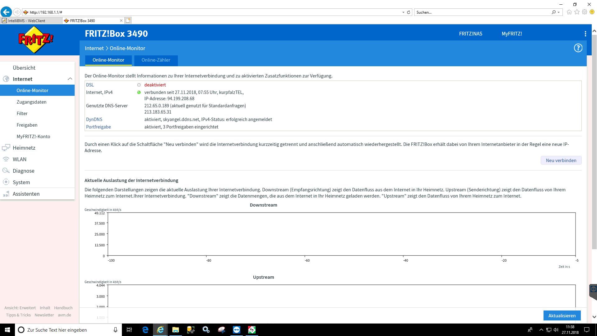This screenshot has height=336, width=597.
Task: Switch to the Online-Zähler tab
Action: (156, 60)
